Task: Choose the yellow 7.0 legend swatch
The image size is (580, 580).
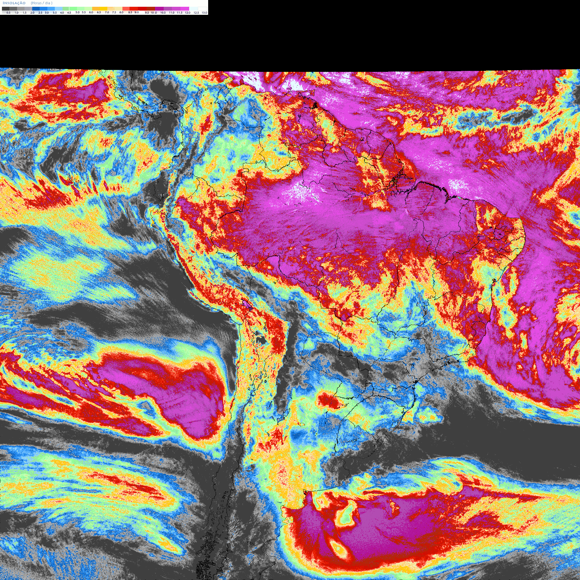Action: [103, 9]
